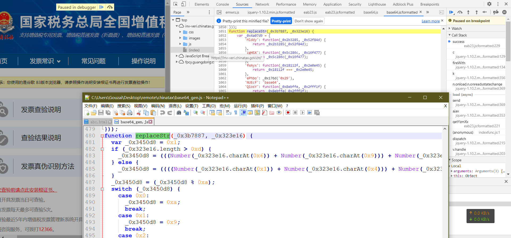Image resolution: width=511 pixels, height=238 pixels.
Task: Step out of current function in DevTools
Action: click(x=476, y=12)
